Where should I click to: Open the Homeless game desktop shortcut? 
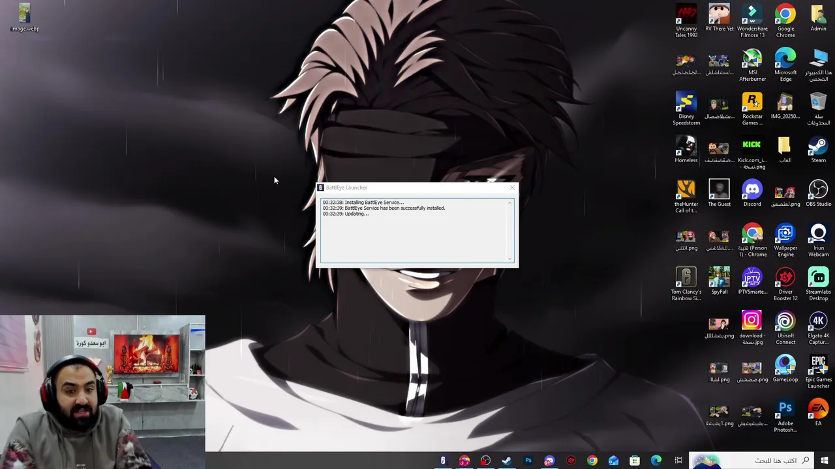686,149
